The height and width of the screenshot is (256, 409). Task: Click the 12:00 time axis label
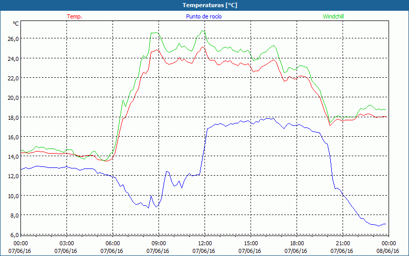[205, 244]
